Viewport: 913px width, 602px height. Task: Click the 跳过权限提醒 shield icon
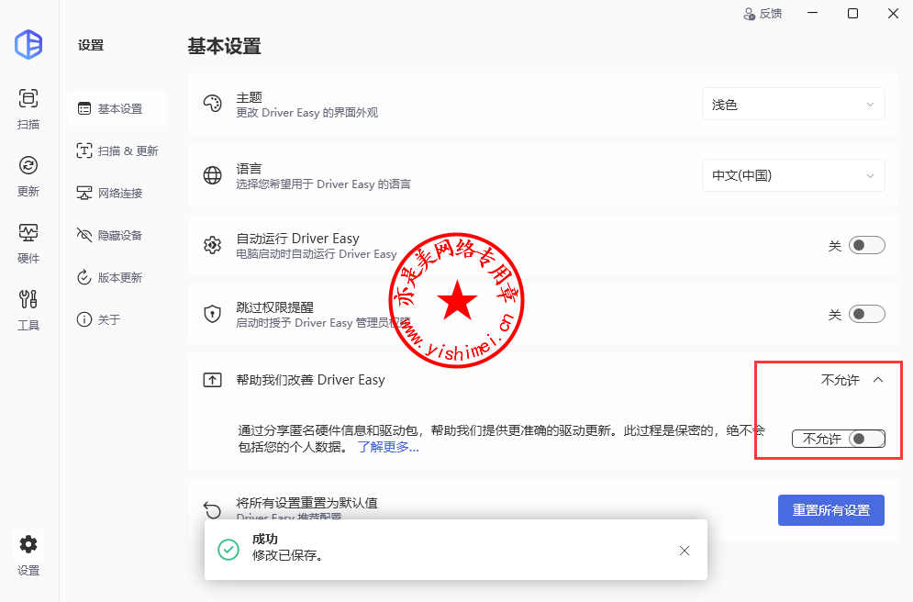tap(213, 314)
